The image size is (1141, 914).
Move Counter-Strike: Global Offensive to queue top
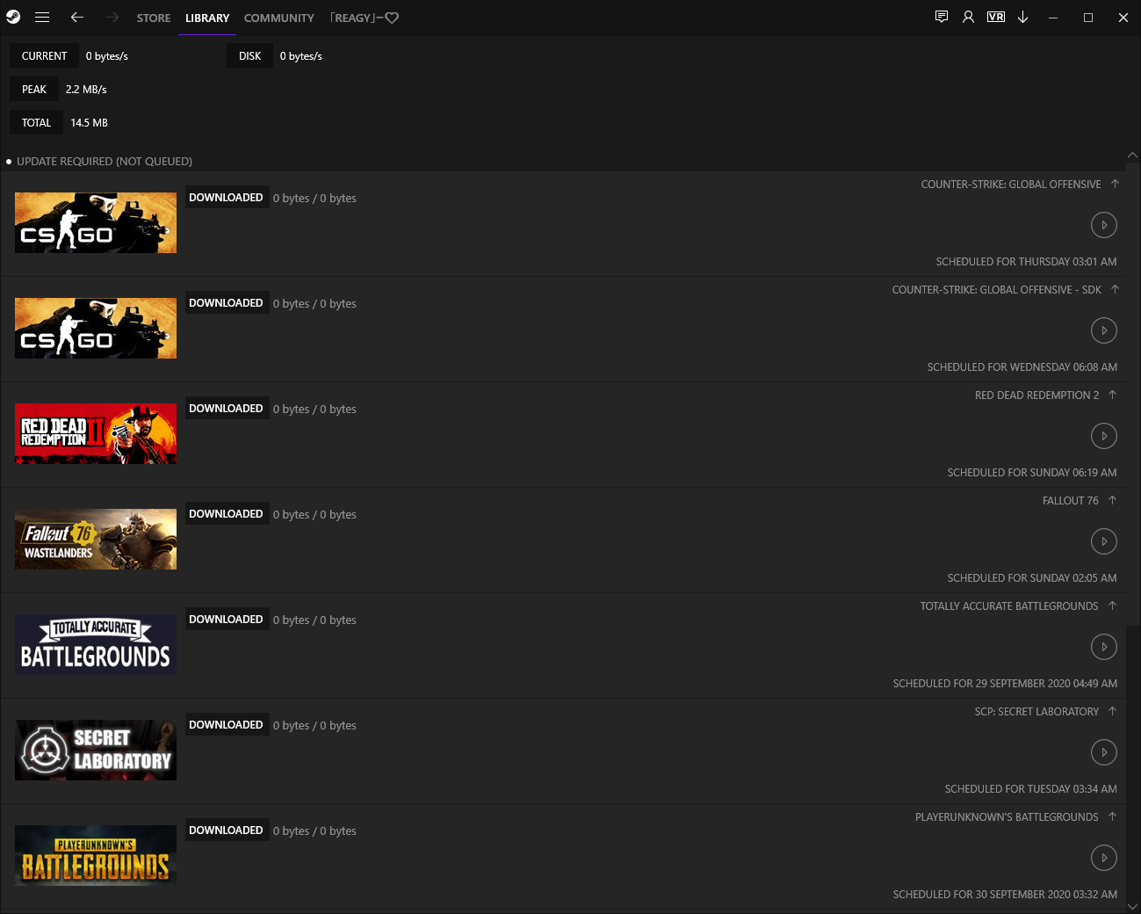coord(1115,184)
